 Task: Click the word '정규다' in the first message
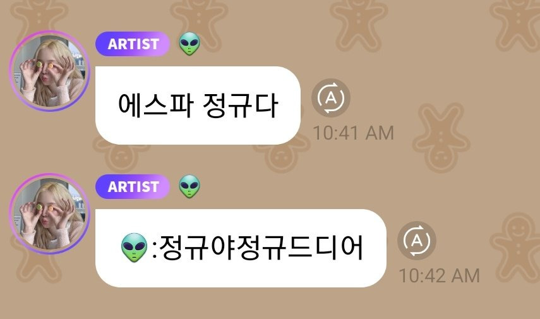(240, 105)
